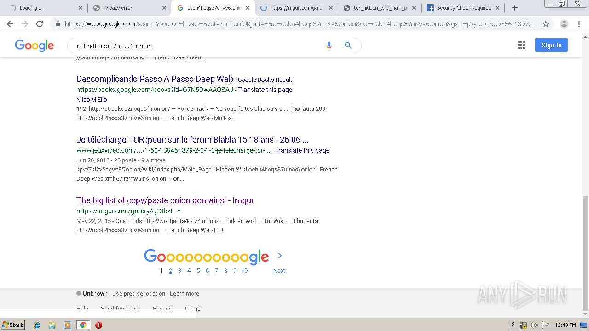The height and width of the screenshot is (331, 589).
Task: Click author link Nildo M Ello
Action: (92, 99)
